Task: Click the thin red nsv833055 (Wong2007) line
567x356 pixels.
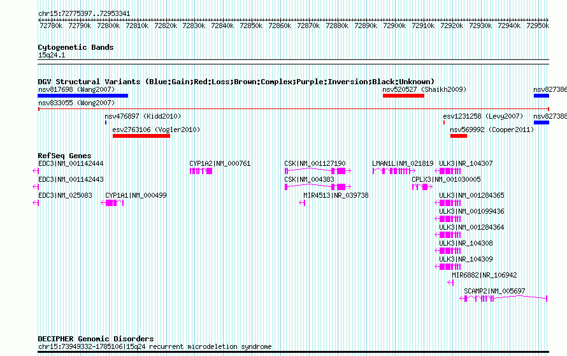Action: 294,108
